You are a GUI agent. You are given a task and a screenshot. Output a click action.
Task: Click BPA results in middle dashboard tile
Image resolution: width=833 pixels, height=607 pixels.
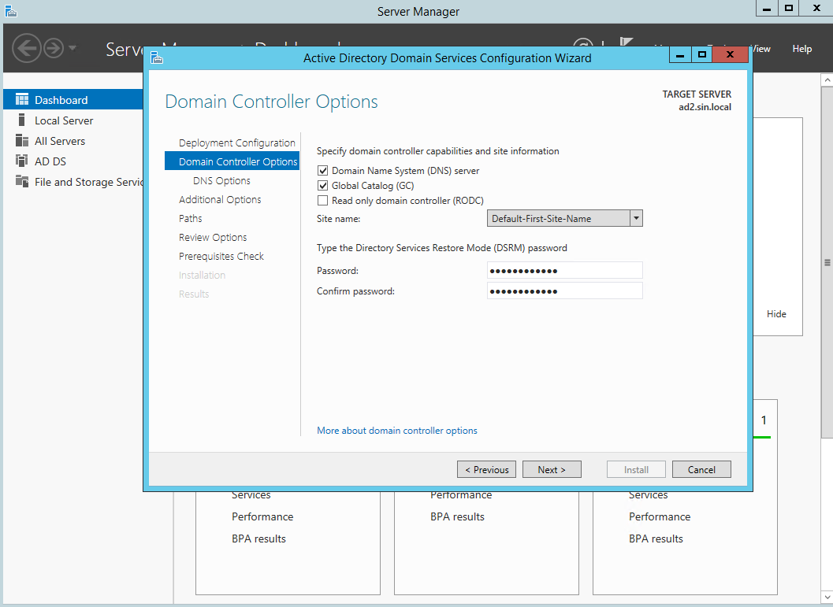(457, 516)
